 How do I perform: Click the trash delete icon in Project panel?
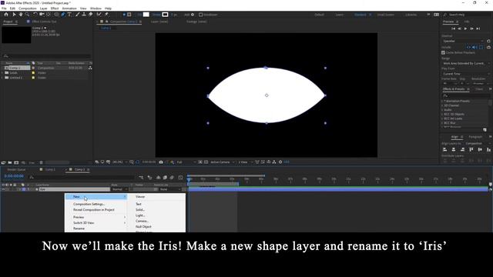click(41, 162)
